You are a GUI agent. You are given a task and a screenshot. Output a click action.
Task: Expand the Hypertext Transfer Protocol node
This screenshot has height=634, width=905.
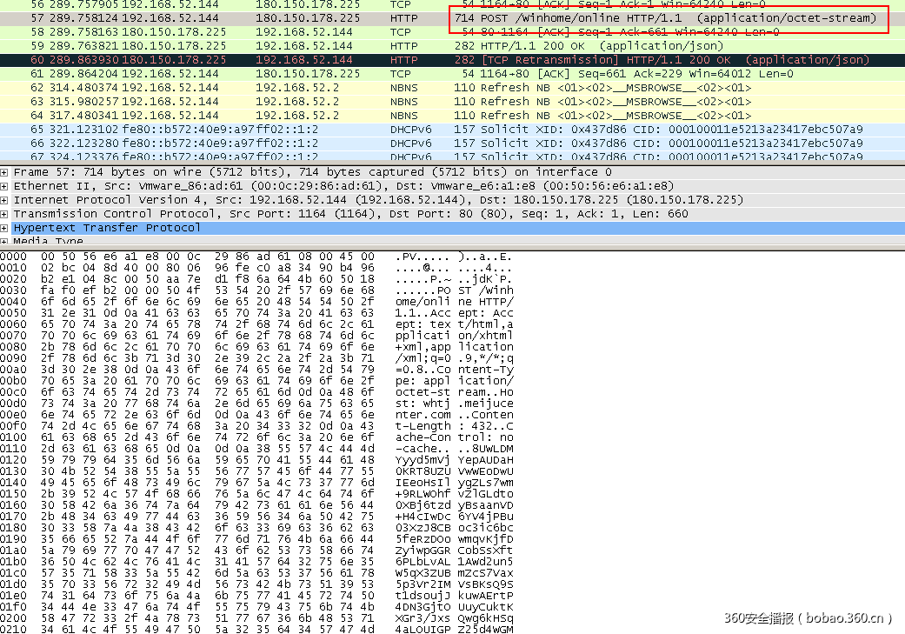click(5, 228)
